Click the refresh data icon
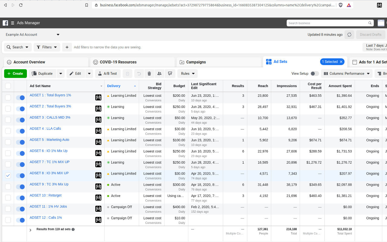387x242 pixels. pyautogui.click(x=349, y=34)
